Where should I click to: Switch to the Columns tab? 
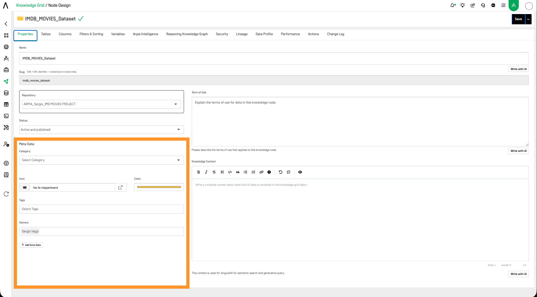(x=65, y=34)
